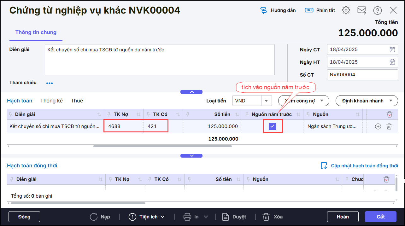The height and width of the screenshot is (226, 405).
Task: Click the send email envelope icon
Action: click(362, 10)
